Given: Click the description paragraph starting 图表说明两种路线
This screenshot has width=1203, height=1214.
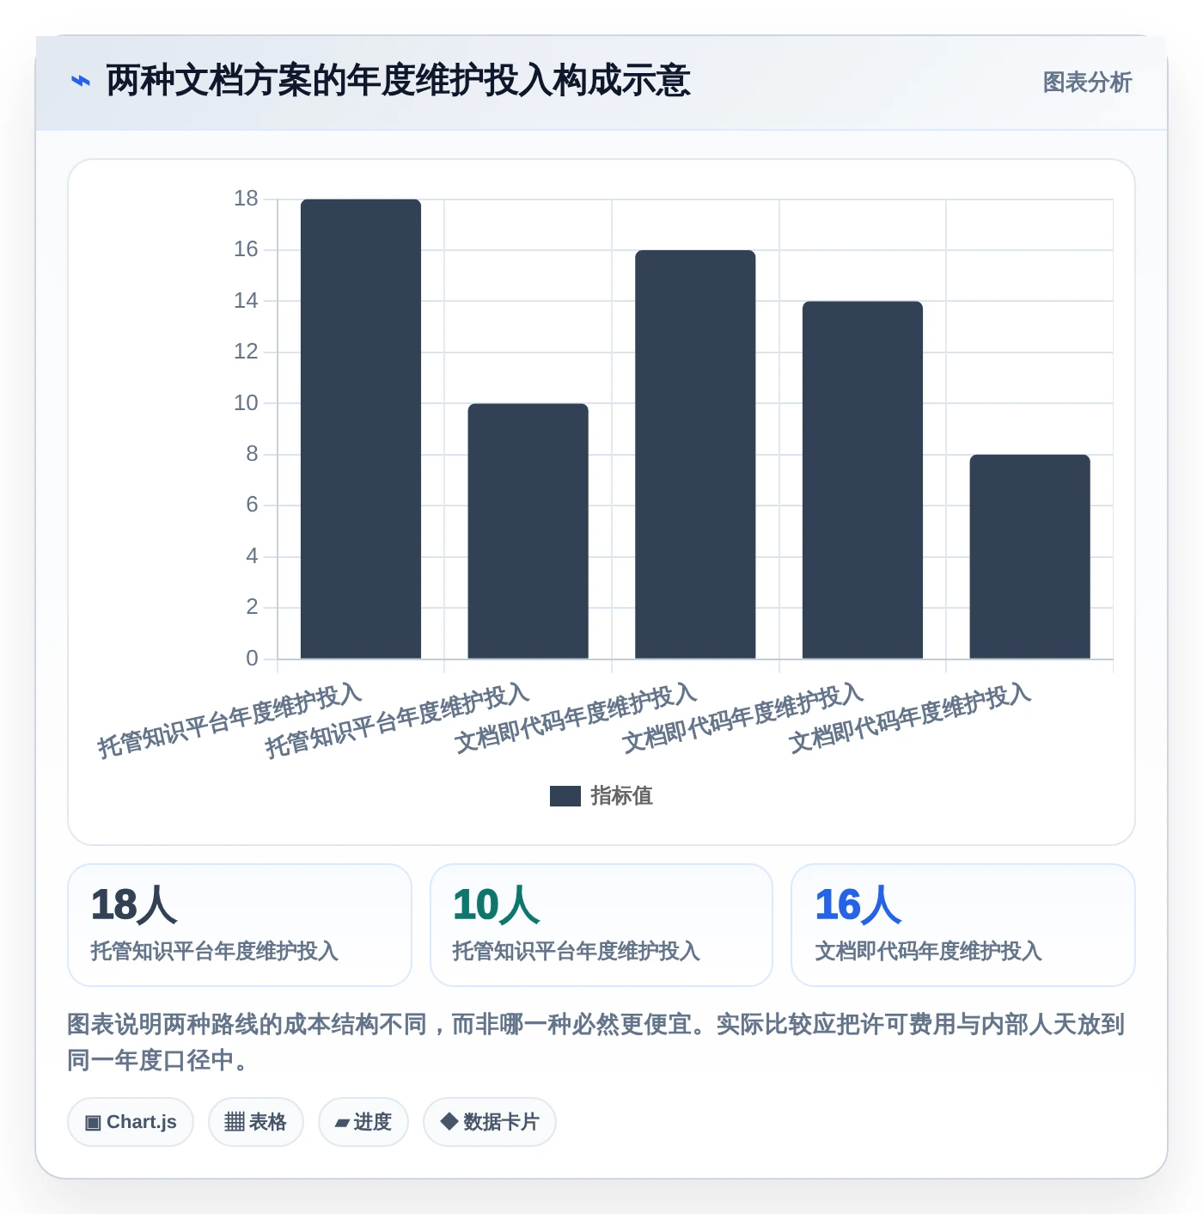Looking at the screenshot, I should tap(596, 1042).
